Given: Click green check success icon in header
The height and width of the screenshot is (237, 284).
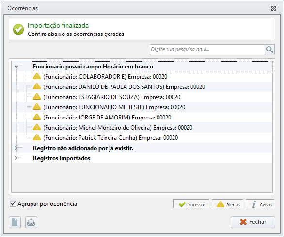Looking at the screenshot, I should (18, 30).
